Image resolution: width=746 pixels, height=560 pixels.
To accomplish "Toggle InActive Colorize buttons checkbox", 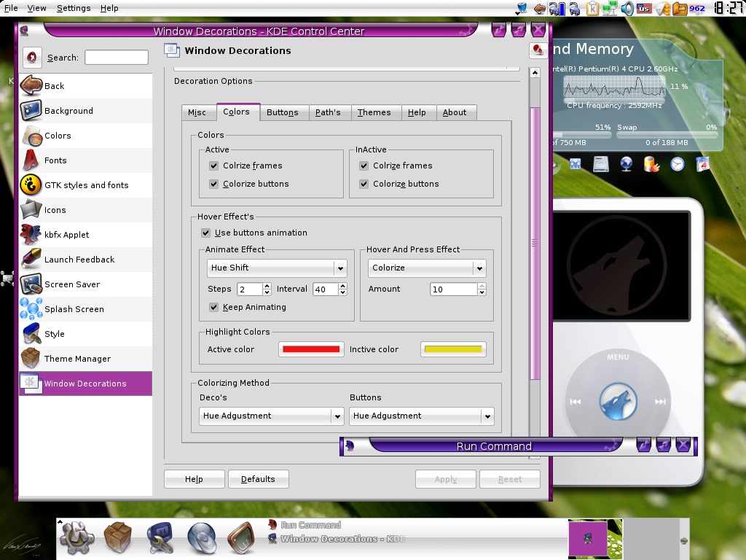I will [x=364, y=184].
